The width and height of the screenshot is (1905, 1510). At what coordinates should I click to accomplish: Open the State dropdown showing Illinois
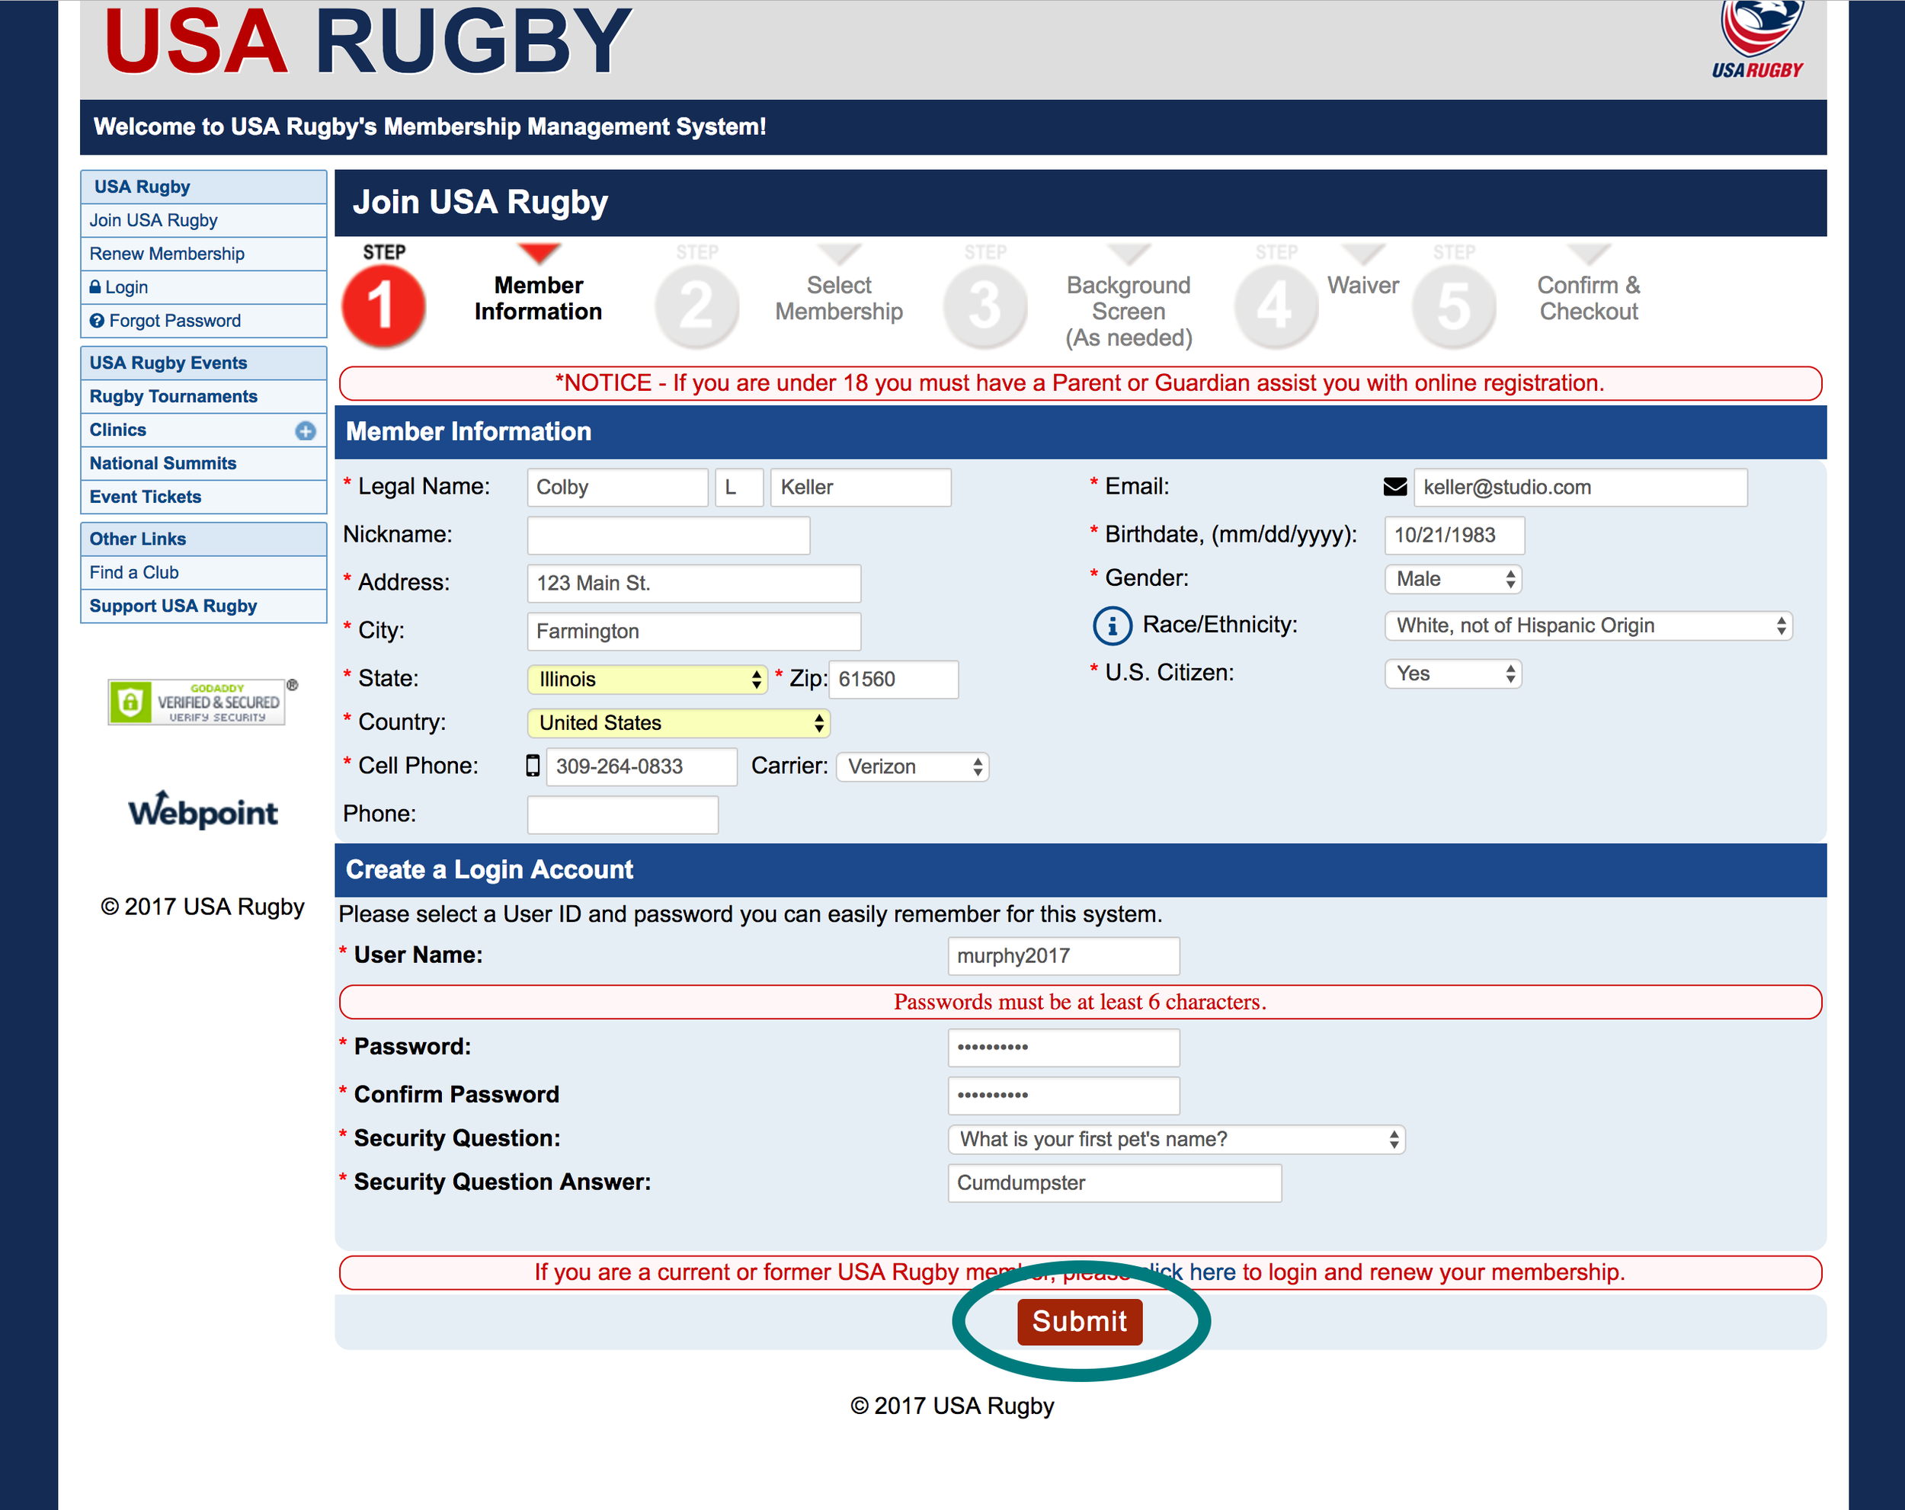coord(648,679)
